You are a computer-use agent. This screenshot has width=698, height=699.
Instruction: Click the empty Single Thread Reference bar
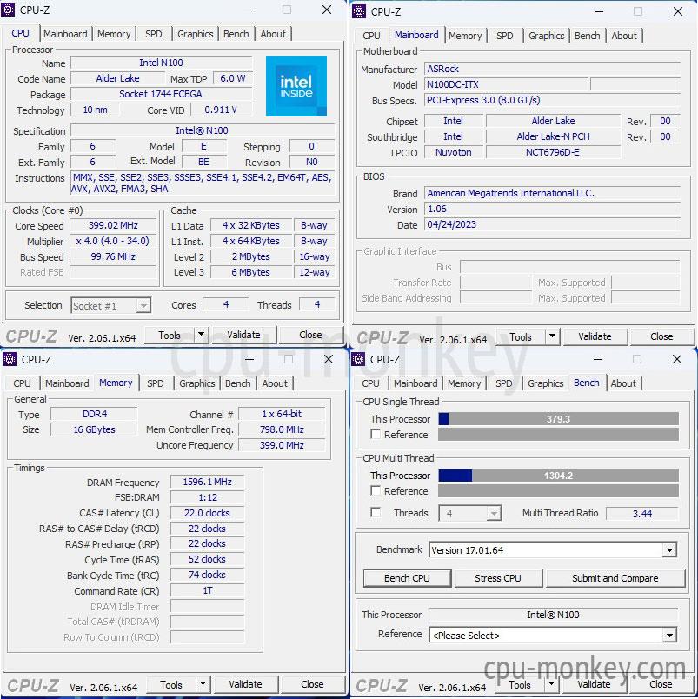(x=559, y=435)
